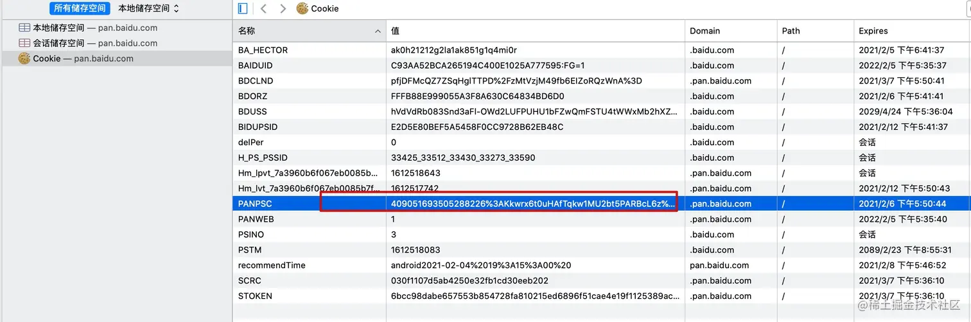Select the BDORZ cookie name
Screen dimensions: 971x322
coord(252,96)
